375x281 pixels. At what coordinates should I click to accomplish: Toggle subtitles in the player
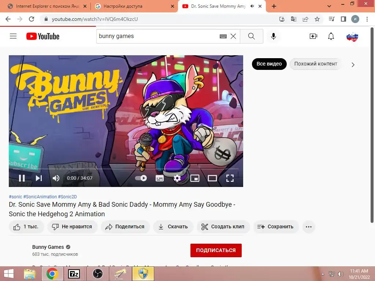tap(160, 178)
